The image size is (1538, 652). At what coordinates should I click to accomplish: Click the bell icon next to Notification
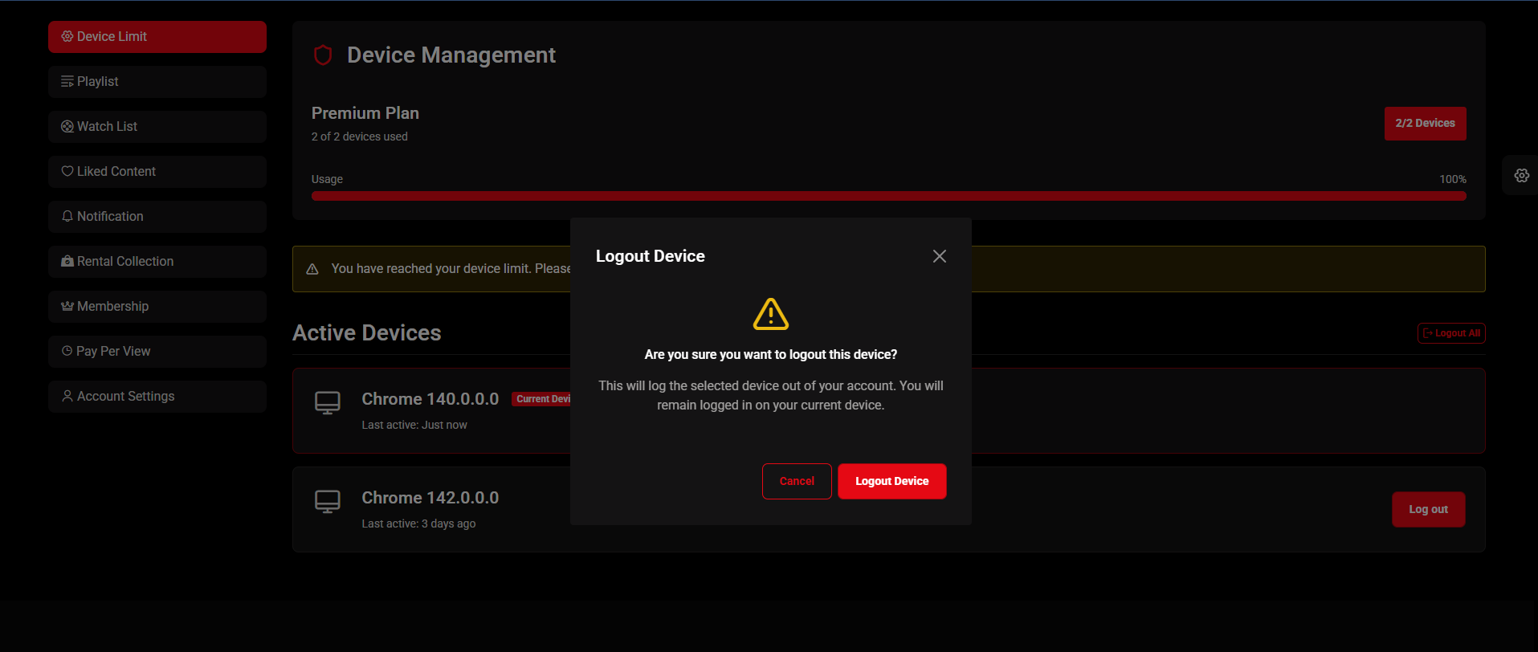67,216
